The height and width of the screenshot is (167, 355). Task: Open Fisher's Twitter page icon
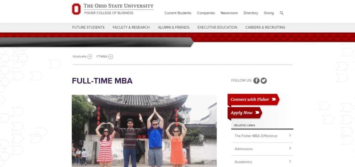pos(263,81)
